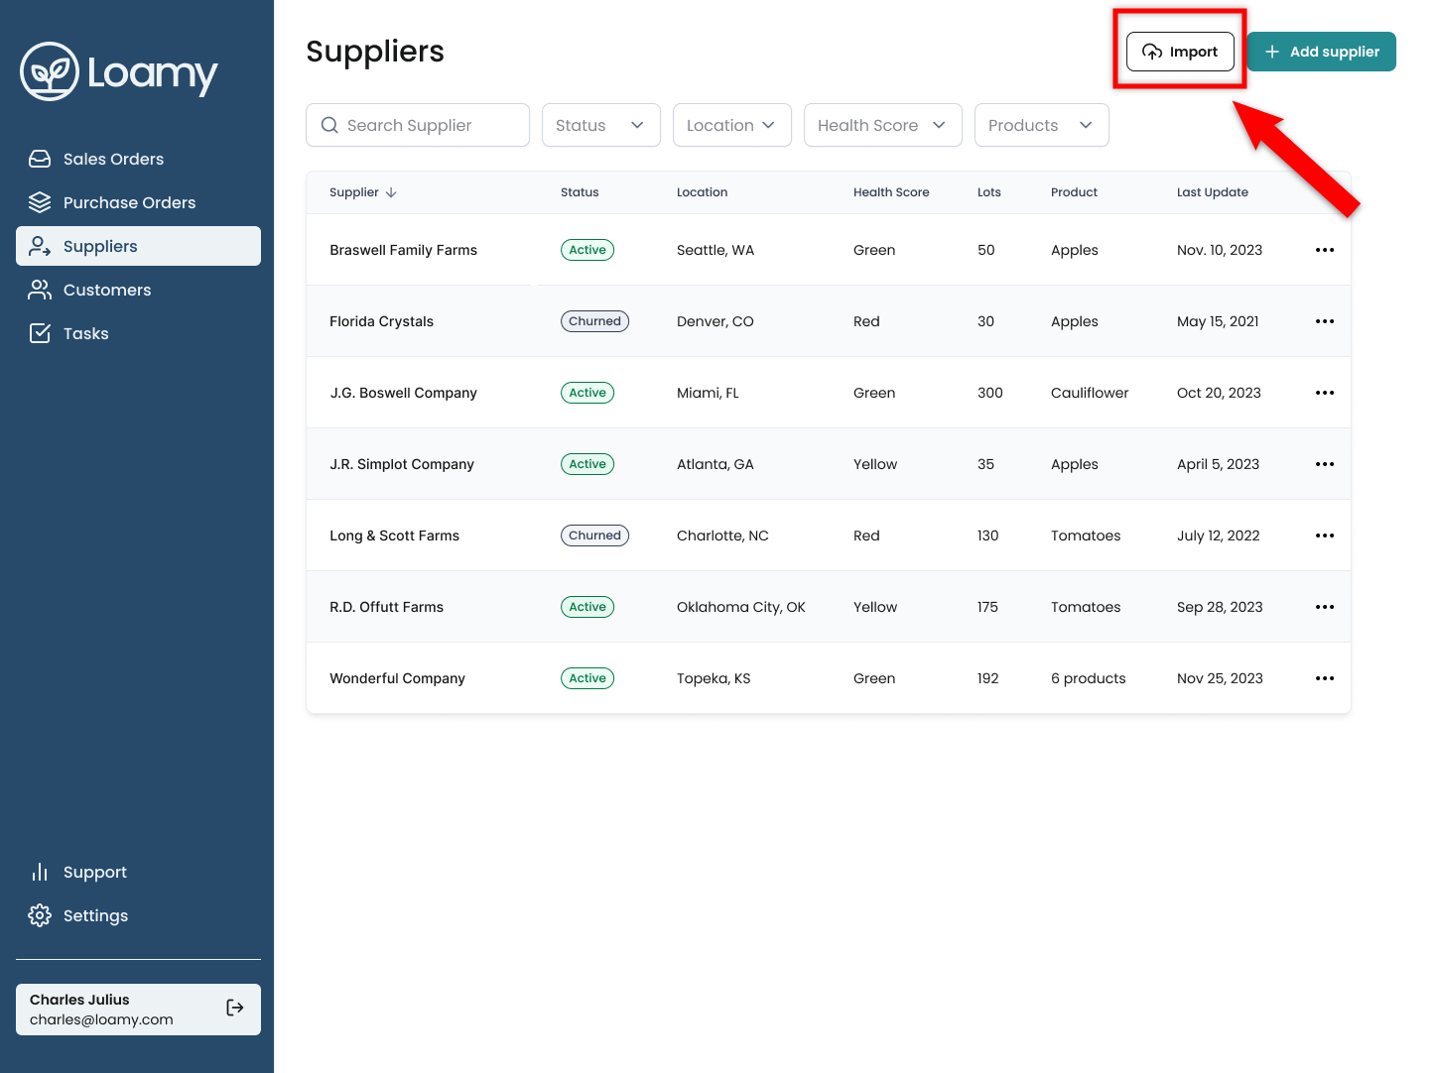
Task: Click the cloud upload icon in Import
Action: pyautogui.click(x=1152, y=52)
